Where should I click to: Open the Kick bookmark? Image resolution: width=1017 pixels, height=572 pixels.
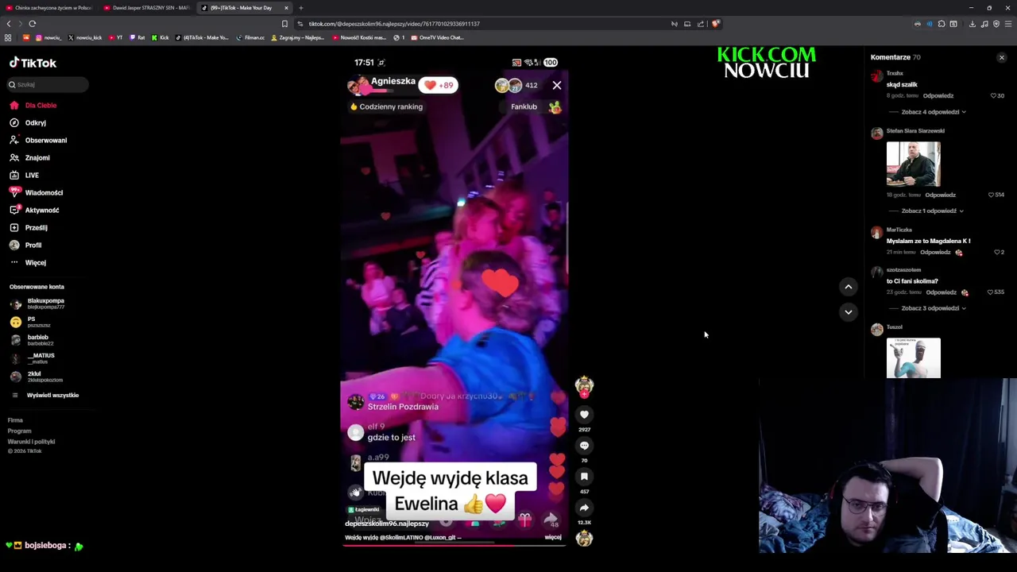(161, 37)
